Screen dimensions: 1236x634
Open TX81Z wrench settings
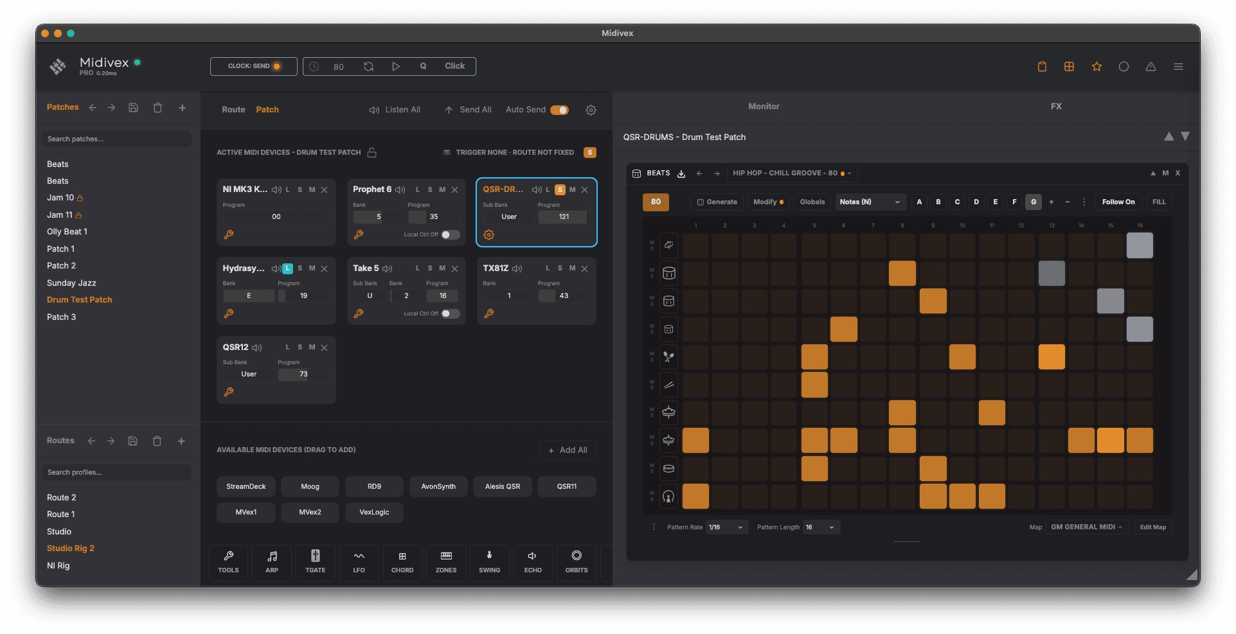(489, 313)
